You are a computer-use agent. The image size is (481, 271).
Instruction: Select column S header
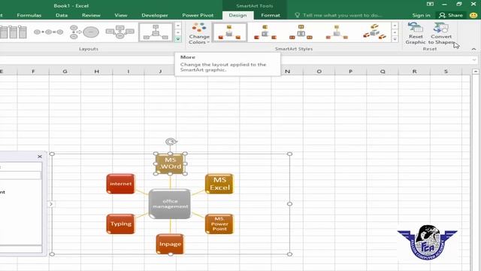(446, 72)
